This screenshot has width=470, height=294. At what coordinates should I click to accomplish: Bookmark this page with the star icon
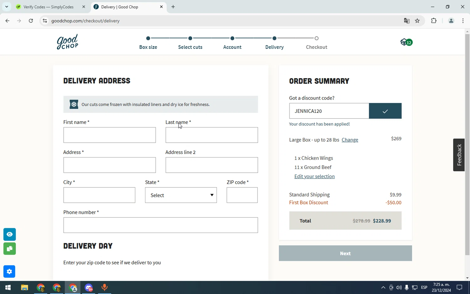click(x=417, y=21)
